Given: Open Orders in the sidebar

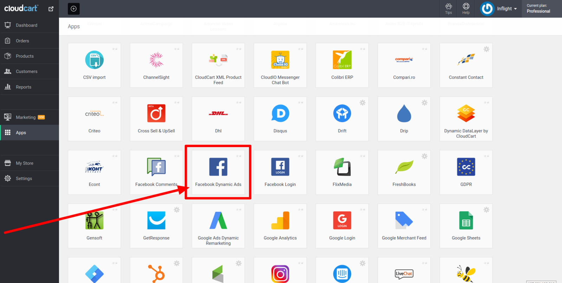Looking at the screenshot, I should (30, 41).
